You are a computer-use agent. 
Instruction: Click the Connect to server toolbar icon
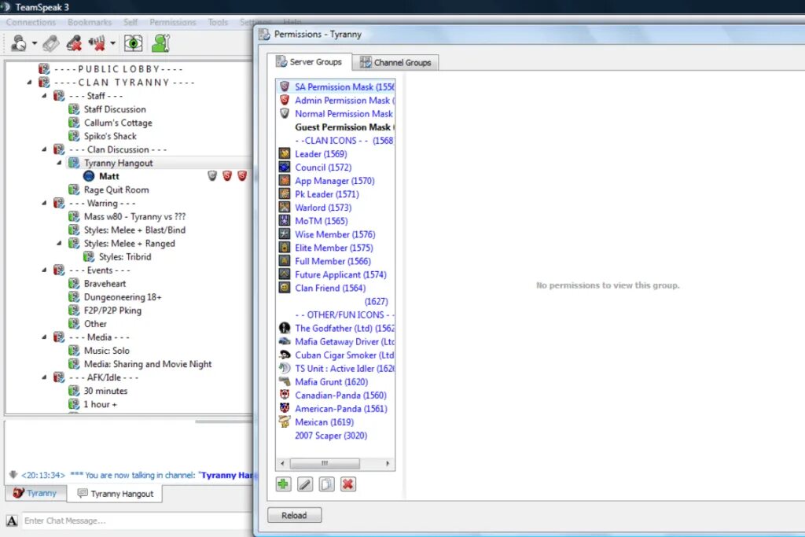pyautogui.click(x=19, y=43)
